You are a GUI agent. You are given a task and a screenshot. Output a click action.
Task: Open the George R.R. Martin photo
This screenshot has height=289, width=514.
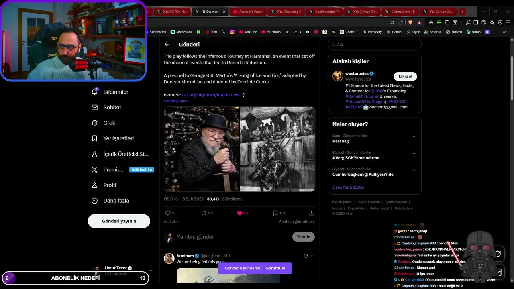click(202, 149)
